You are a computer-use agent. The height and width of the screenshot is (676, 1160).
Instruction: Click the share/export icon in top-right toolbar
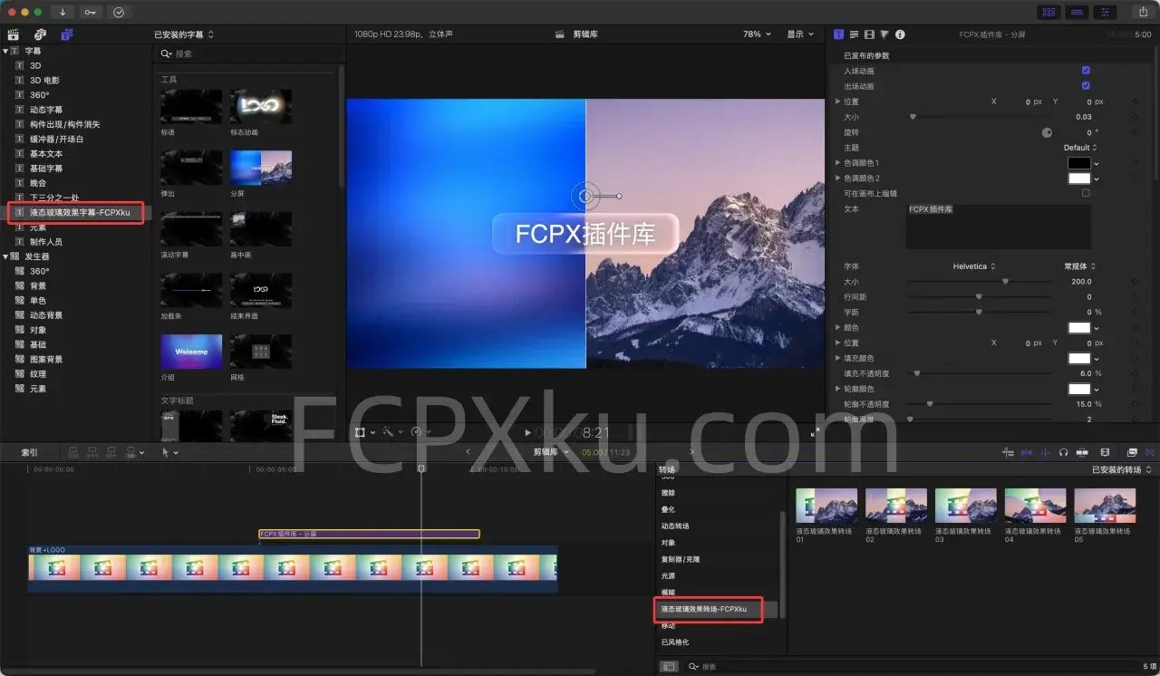click(1144, 12)
